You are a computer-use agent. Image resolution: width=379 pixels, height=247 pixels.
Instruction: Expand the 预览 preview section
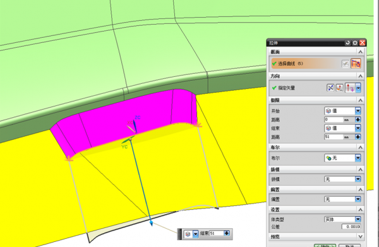tap(316, 237)
